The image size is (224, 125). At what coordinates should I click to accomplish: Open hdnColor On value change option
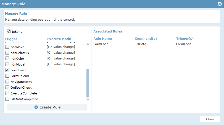pyautogui.click(x=61, y=58)
